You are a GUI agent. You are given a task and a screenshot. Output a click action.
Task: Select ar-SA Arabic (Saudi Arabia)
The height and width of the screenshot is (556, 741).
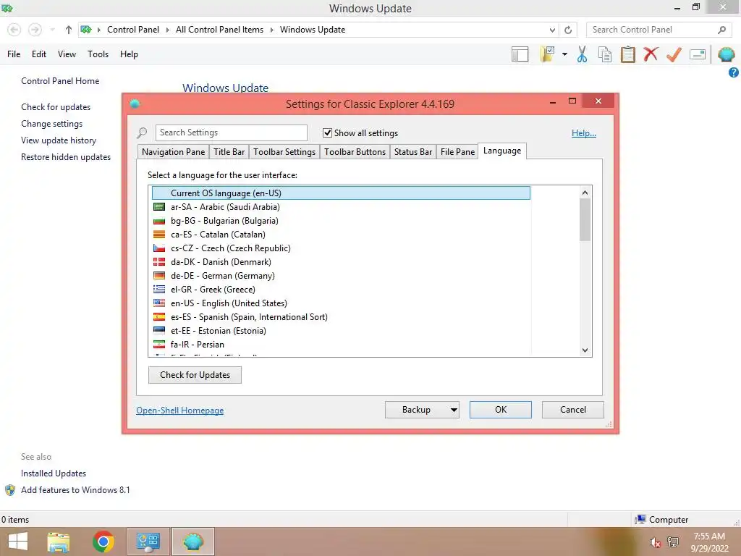point(341,207)
